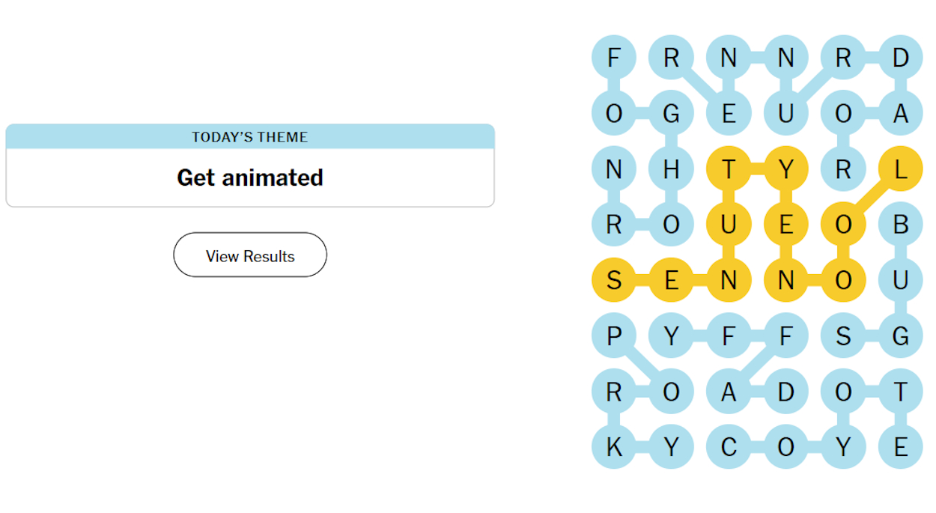Click the View Results button
This screenshot has height=513, width=936.
tap(249, 255)
